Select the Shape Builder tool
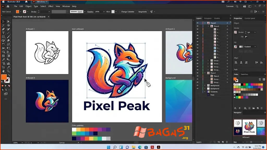Screen dimensions: 267x150 (3, 52)
